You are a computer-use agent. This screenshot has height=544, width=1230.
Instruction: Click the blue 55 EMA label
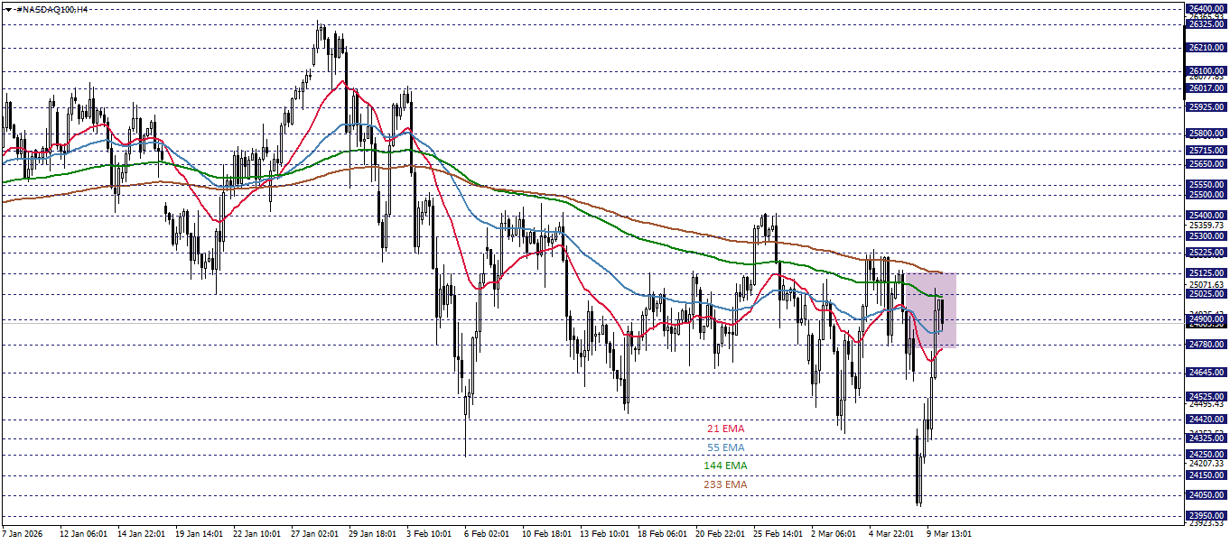[726, 446]
